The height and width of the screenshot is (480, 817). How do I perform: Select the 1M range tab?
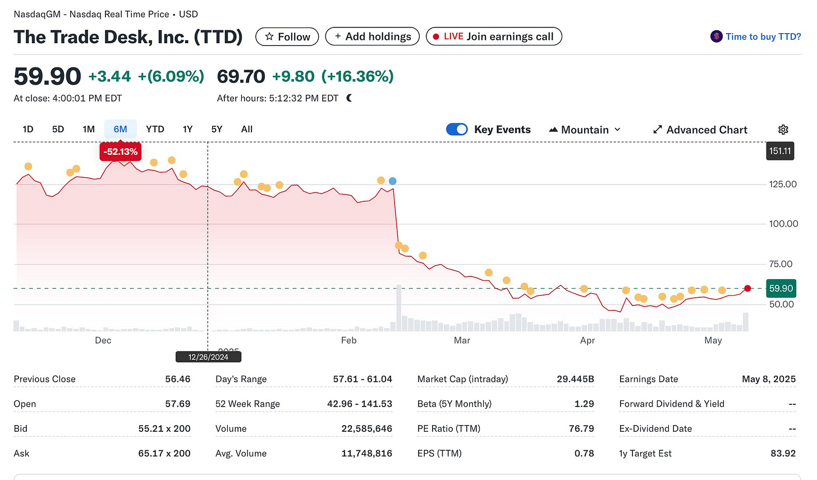89,129
